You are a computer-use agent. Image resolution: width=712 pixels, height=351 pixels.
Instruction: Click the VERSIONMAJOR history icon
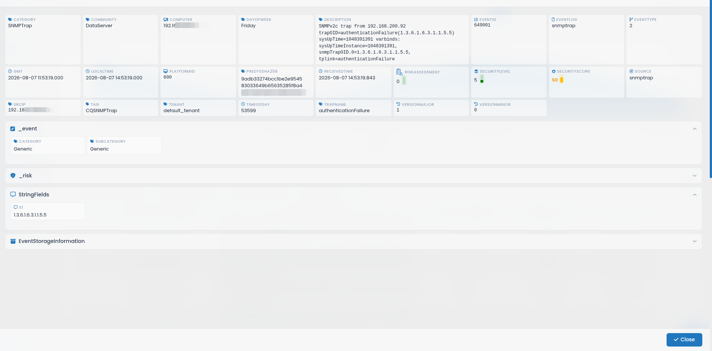tap(398, 105)
